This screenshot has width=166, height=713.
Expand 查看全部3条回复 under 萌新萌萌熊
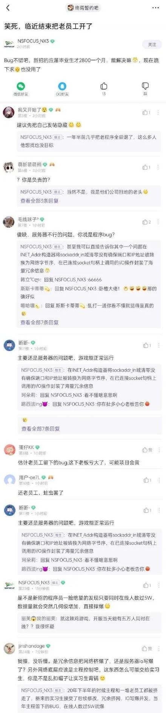(39, 201)
